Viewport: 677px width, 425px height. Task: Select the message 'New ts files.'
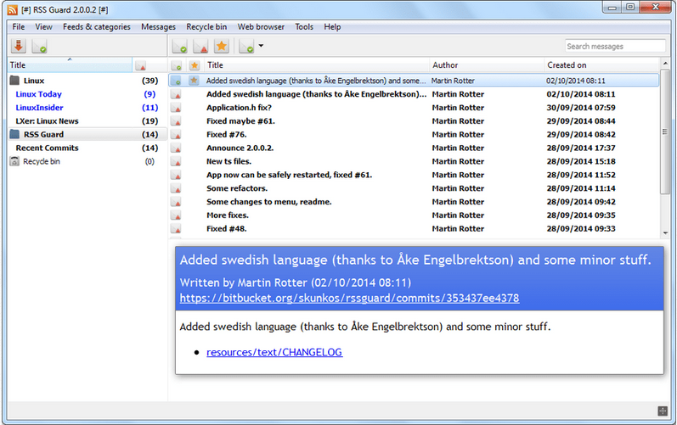pyautogui.click(x=228, y=161)
